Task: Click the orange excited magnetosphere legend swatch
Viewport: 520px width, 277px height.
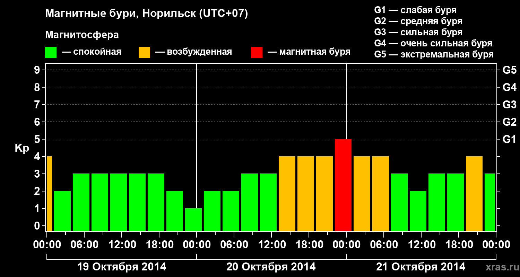Action: click(144, 52)
